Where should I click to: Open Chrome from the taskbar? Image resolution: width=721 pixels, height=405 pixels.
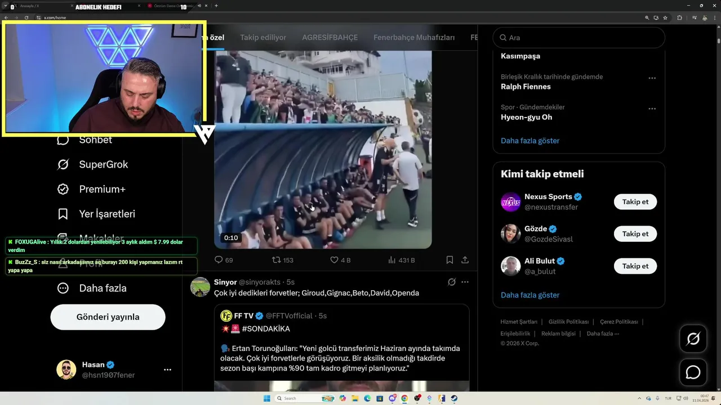click(x=404, y=398)
